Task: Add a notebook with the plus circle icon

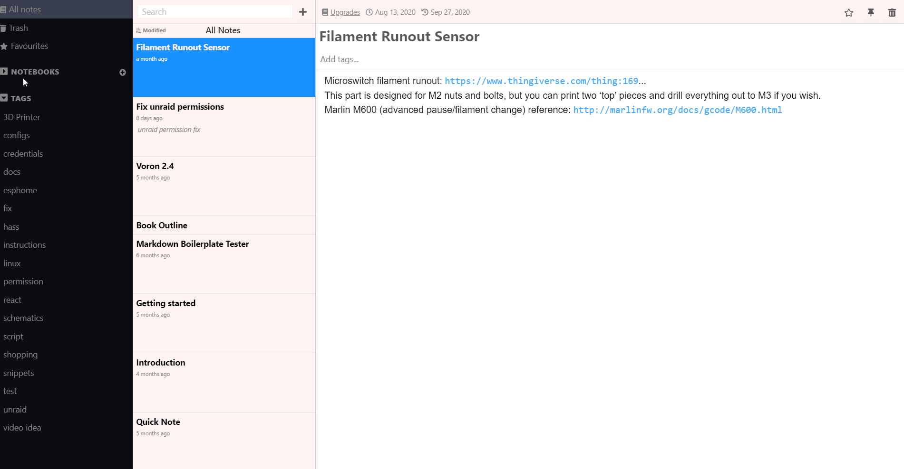Action: pos(123,72)
